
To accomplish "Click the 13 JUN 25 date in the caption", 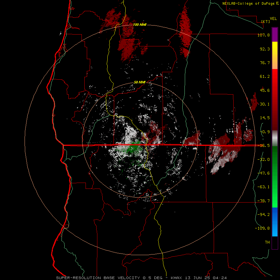I will pos(198,278).
